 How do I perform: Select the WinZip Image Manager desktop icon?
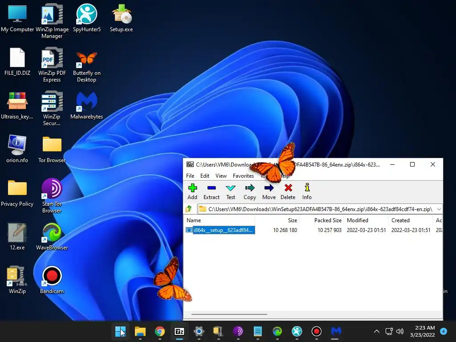pyautogui.click(x=52, y=21)
